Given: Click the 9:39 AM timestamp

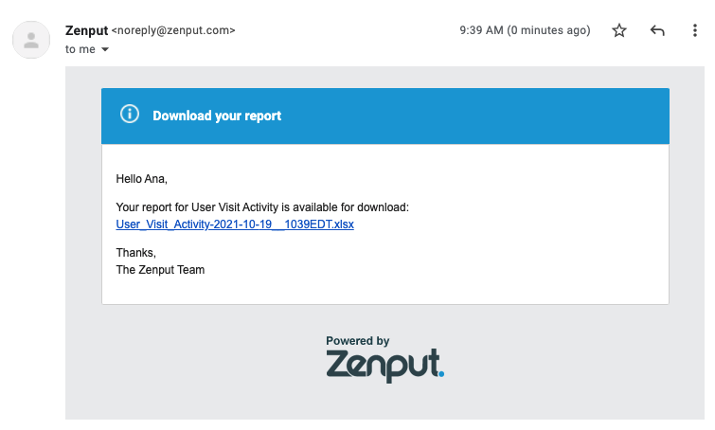Looking at the screenshot, I should (x=481, y=30).
